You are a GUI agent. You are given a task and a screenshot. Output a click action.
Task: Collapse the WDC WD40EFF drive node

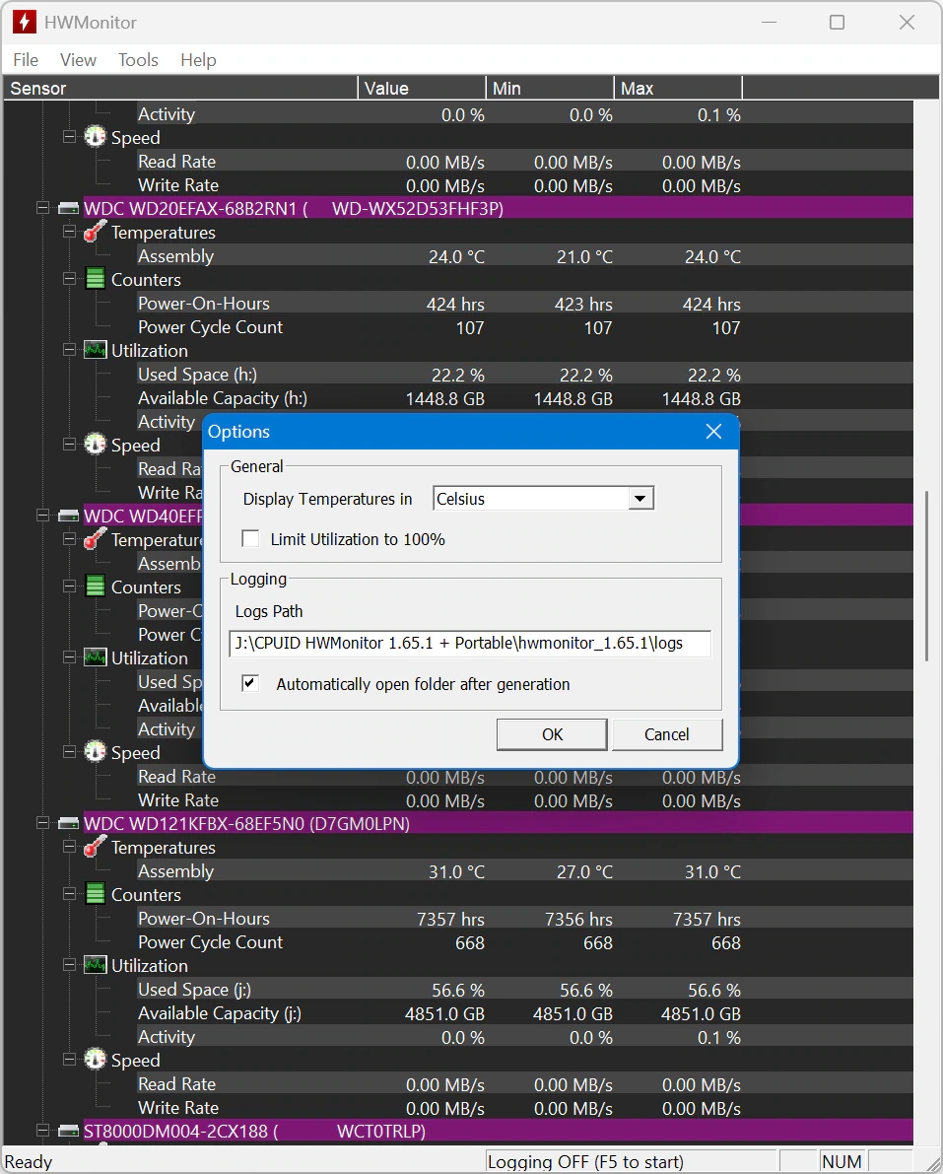pos(42,516)
